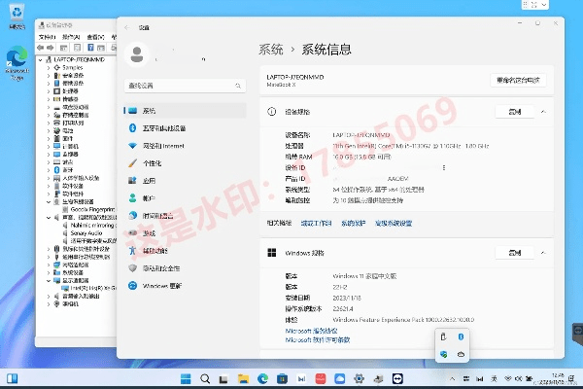Open the Microsoft 服务协议 link
583x389 pixels.
tap(311, 331)
